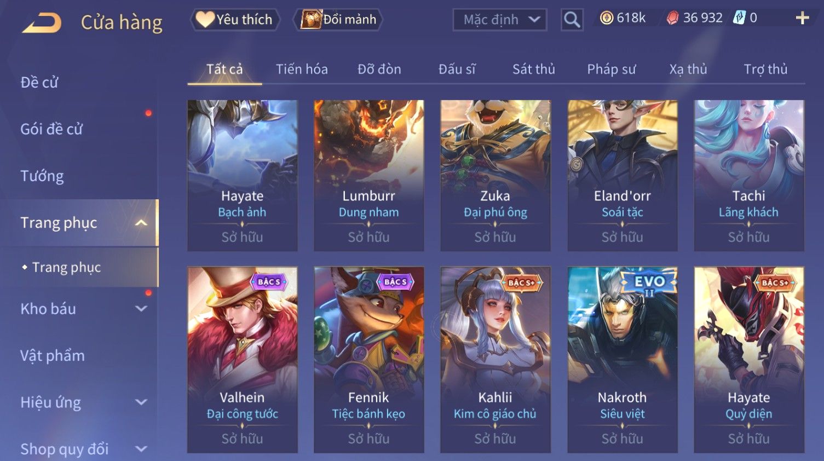Open the Mặc định sort dropdown
The image size is (824, 461).
pos(500,20)
